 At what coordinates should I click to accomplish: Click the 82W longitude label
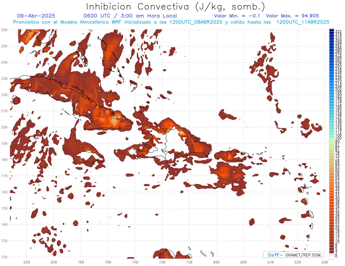(26, 262)
